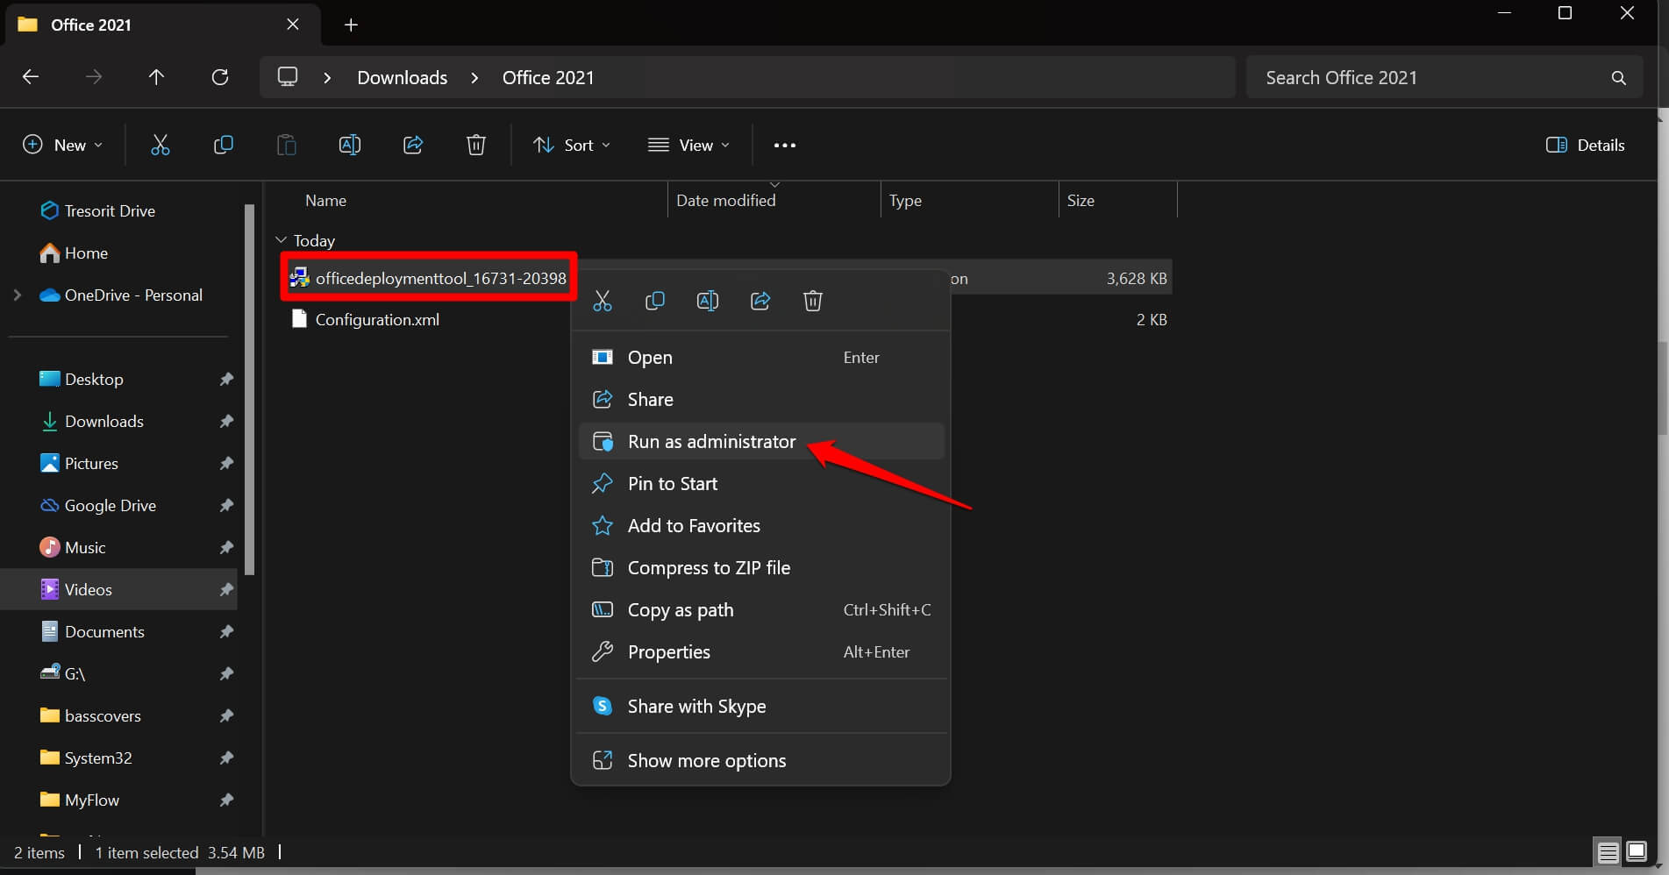Click the Paste icon in the toolbar
This screenshot has width=1669, height=875.
point(286,145)
